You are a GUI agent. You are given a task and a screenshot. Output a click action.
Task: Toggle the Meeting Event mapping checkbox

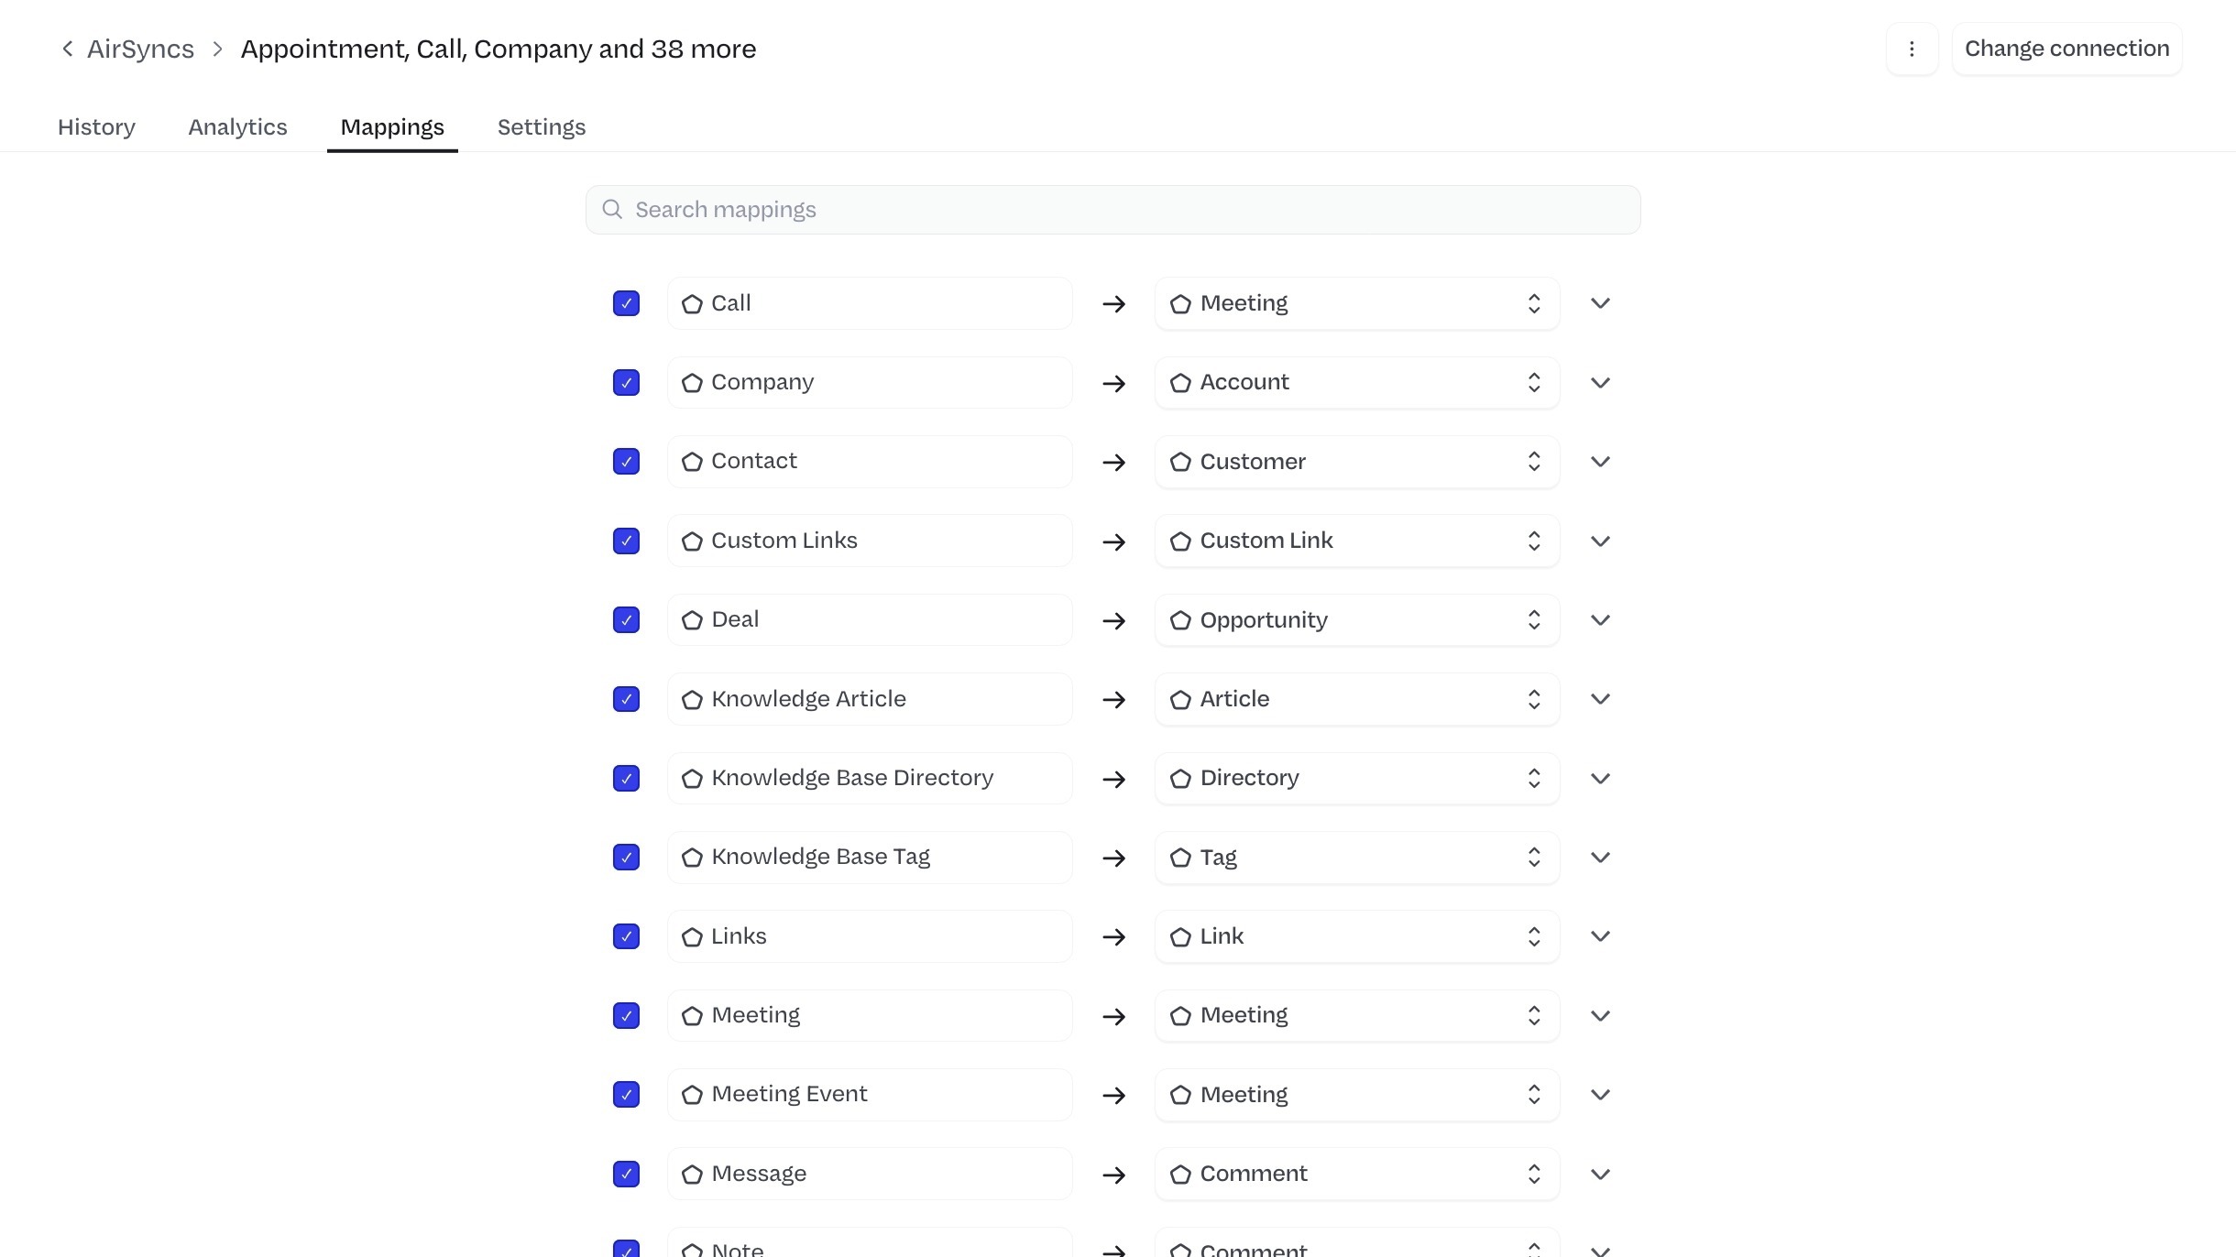coord(626,1095)
